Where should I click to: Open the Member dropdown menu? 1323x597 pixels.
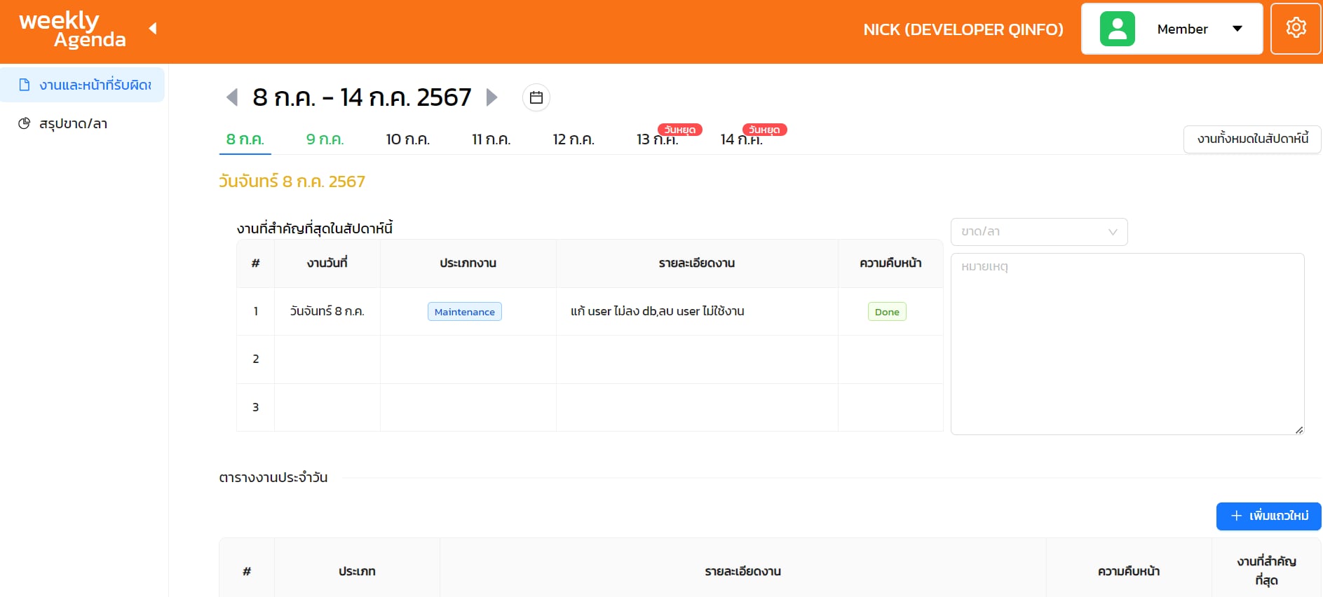point(1237,29)
